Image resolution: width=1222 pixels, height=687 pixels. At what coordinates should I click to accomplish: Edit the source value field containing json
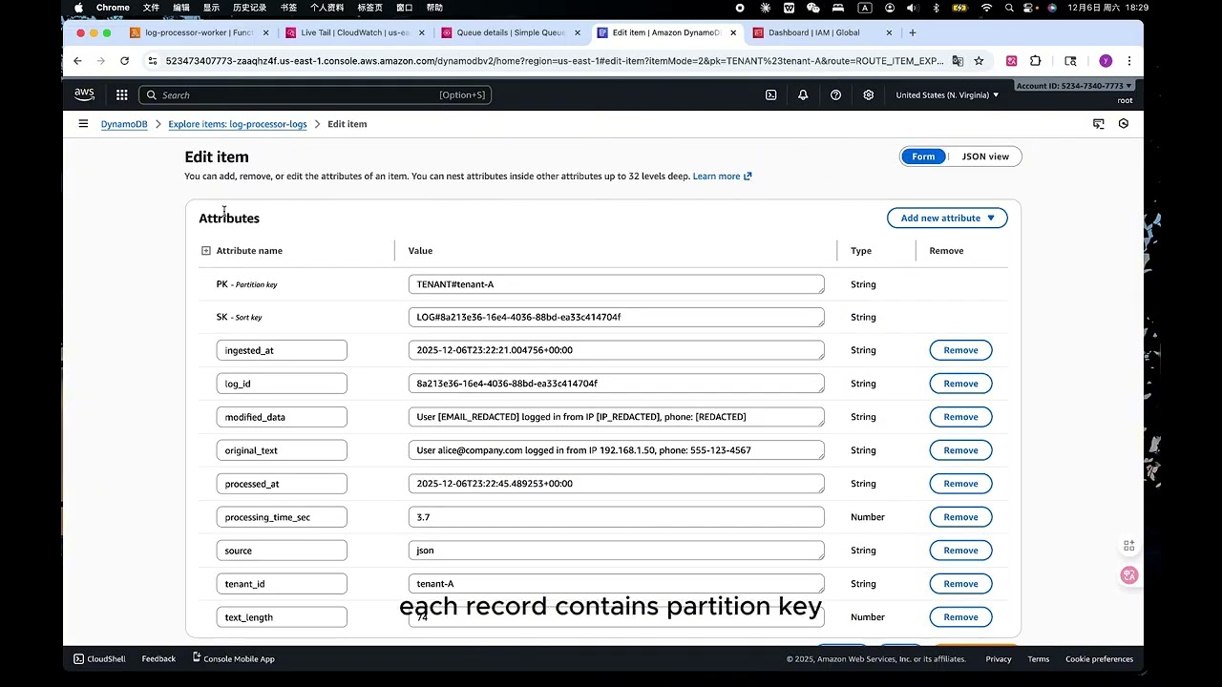click(x=616, y=551)
